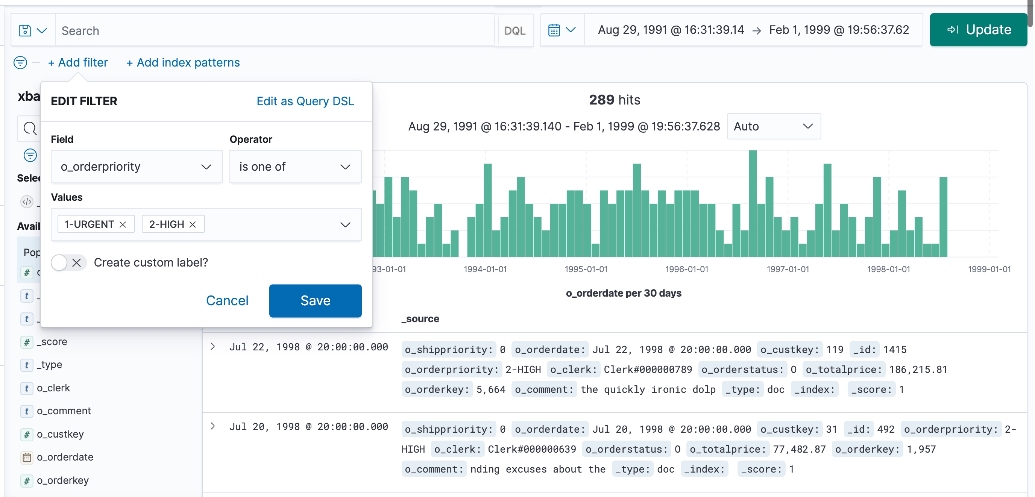Click the text icon beside _type field
The image size is (1035, 497).
pos(27,365)
